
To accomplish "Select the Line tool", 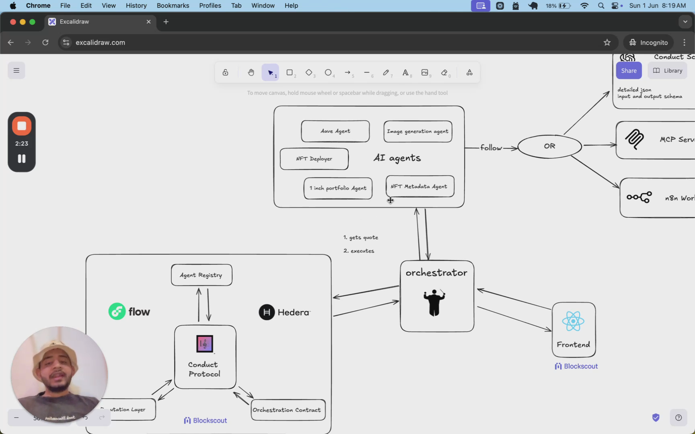I will [367, 72].
